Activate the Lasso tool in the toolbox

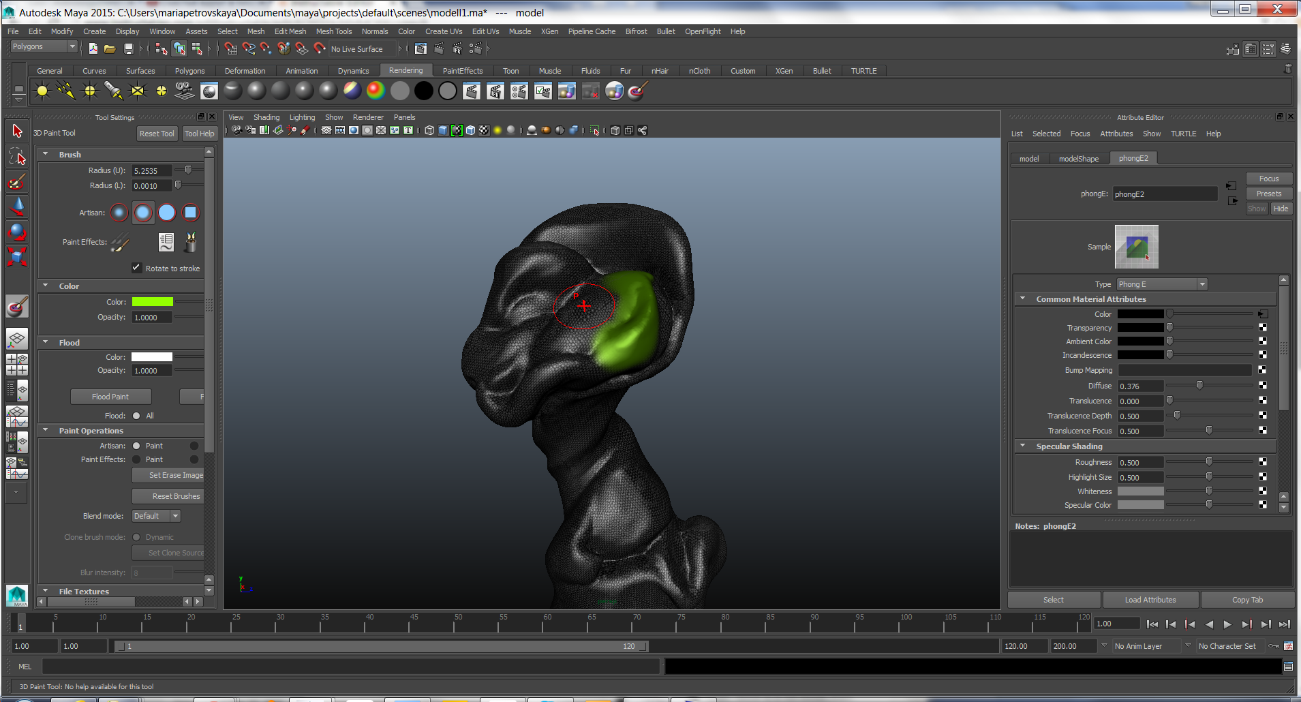(16, 156)
